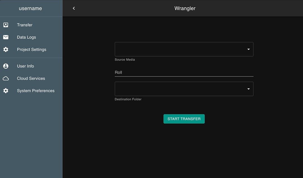Image resolution: width=303 pixels, height=178 pixels.
Task: Select the Transfer menu label
Action: point(25,25)
